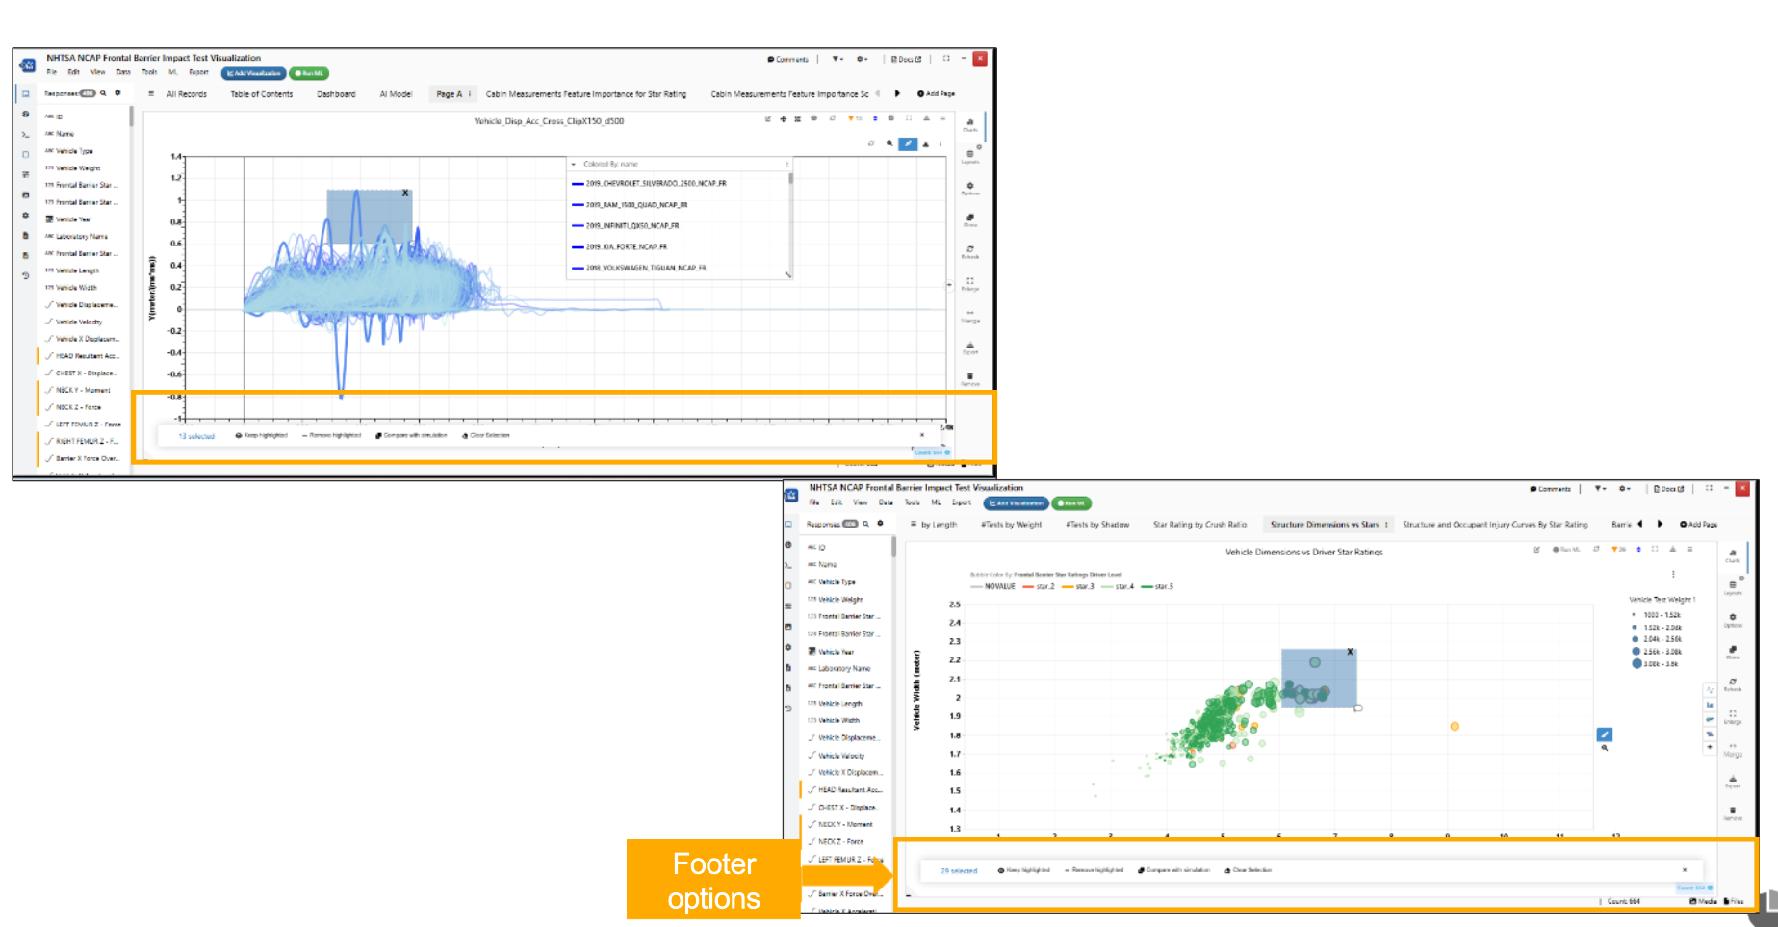
Task: Click blue pencil edit icon beside the scatter plot
Action: coord(1604,734)
